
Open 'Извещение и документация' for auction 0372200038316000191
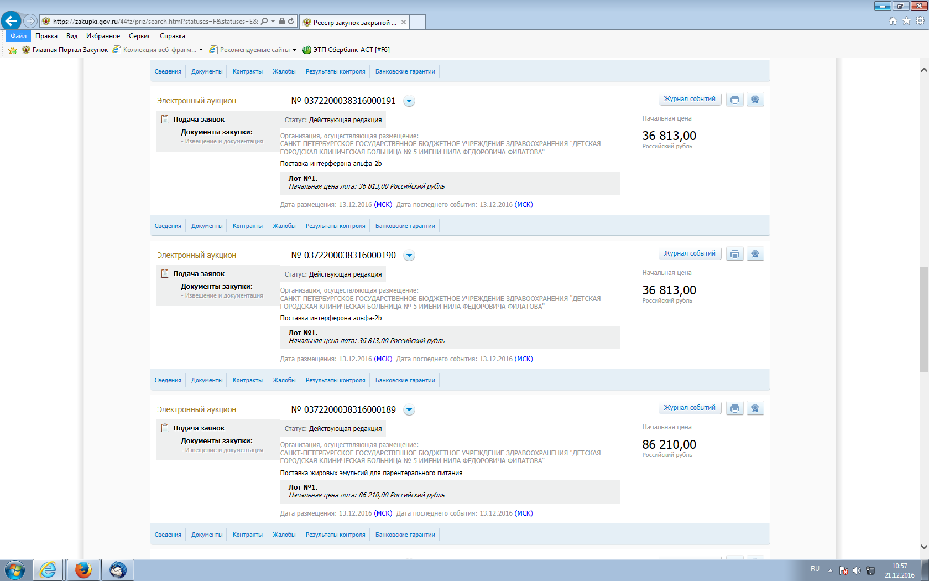[224, 141]
